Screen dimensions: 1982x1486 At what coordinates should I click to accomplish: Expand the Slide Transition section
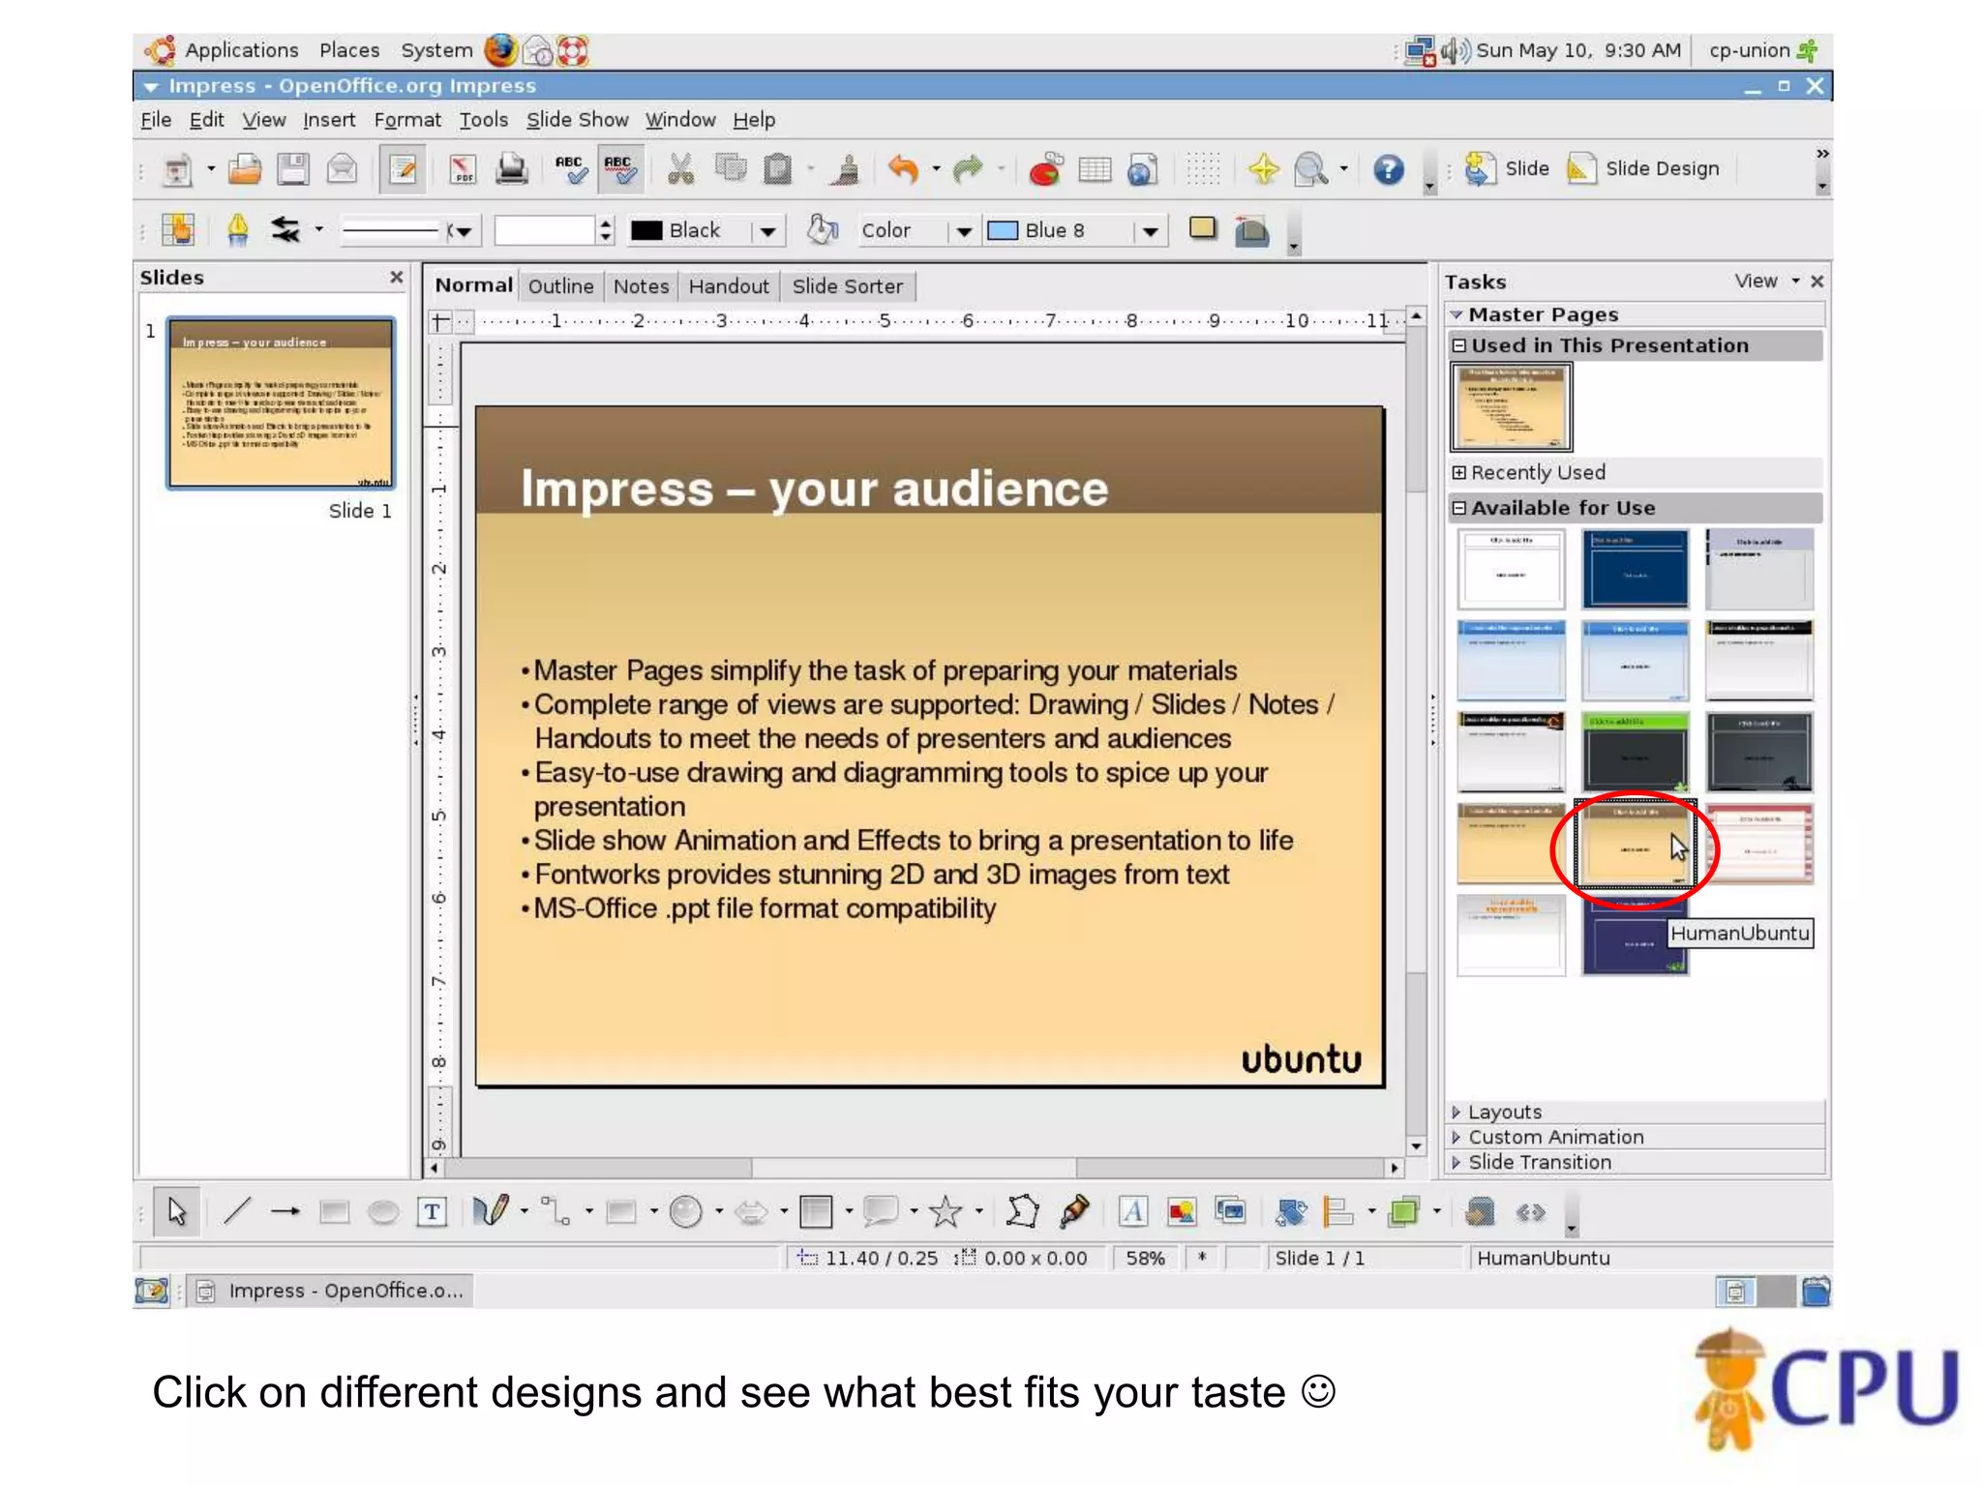(x=1636, y=1162)
